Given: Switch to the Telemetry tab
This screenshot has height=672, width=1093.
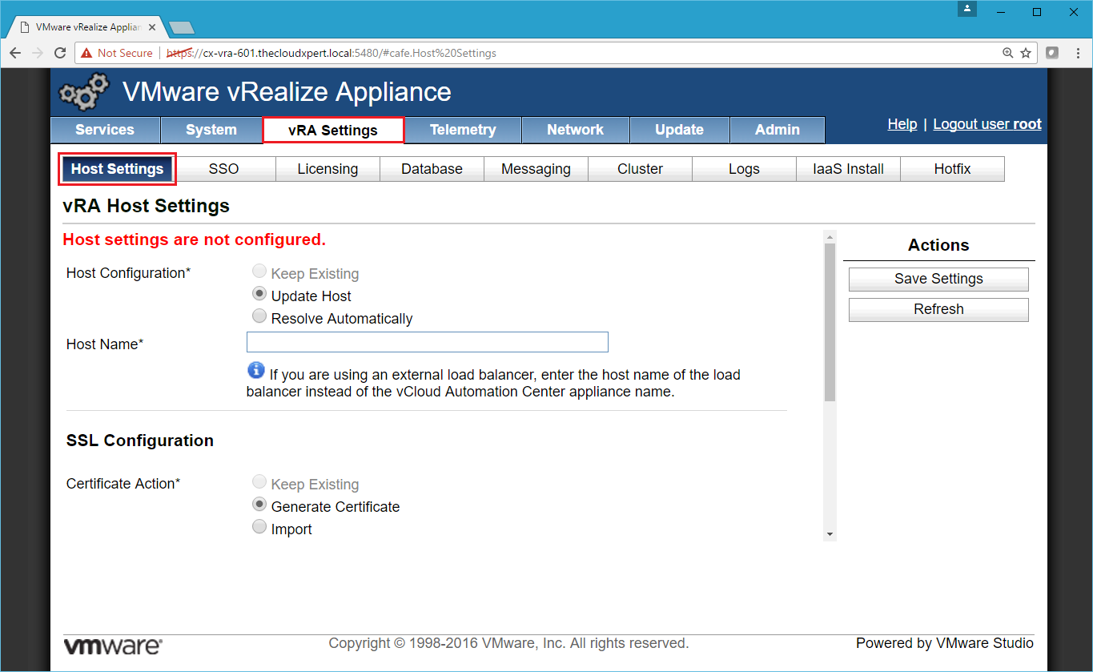Looking at the screenshot, I should (462, 130).
